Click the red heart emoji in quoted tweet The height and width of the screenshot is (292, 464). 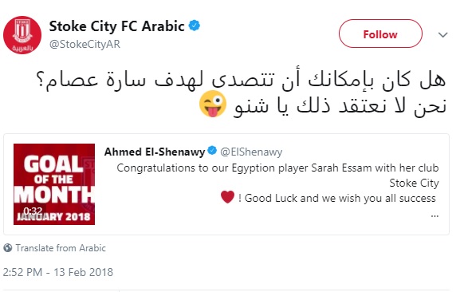[227, 197]
